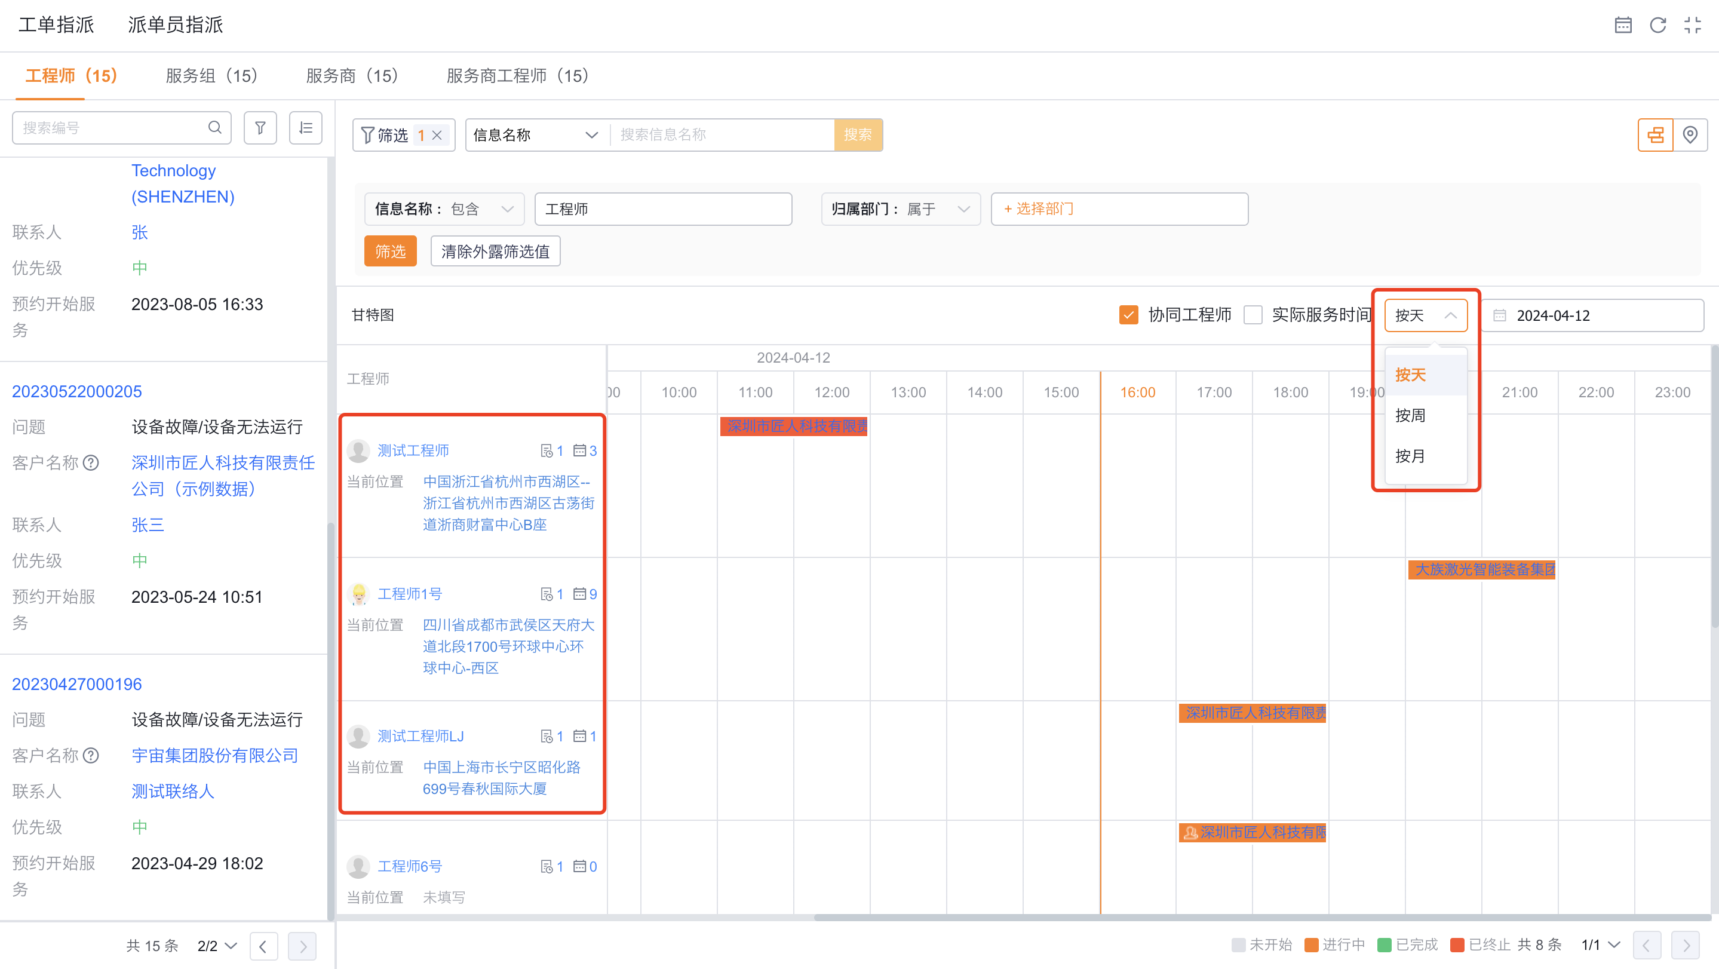Click inside the 搜索信息名称 input field

[x=721, y=135]
